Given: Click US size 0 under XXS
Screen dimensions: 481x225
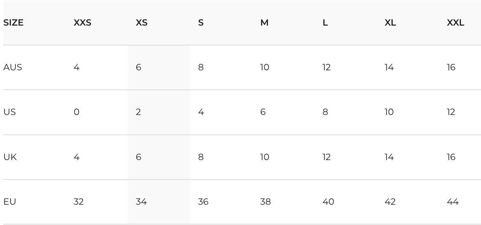Looking at the screenshot, I should 77,112.
